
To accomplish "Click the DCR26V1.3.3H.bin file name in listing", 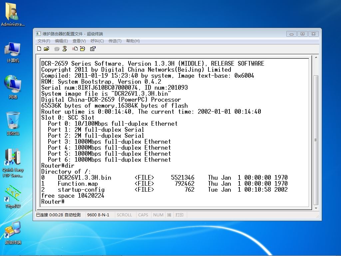I will click(84, 178).
